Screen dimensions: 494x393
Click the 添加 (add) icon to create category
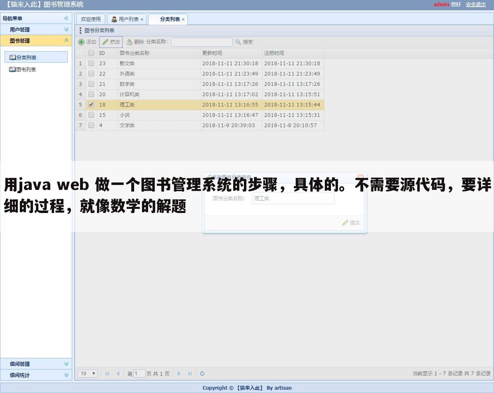click(82, 42)
